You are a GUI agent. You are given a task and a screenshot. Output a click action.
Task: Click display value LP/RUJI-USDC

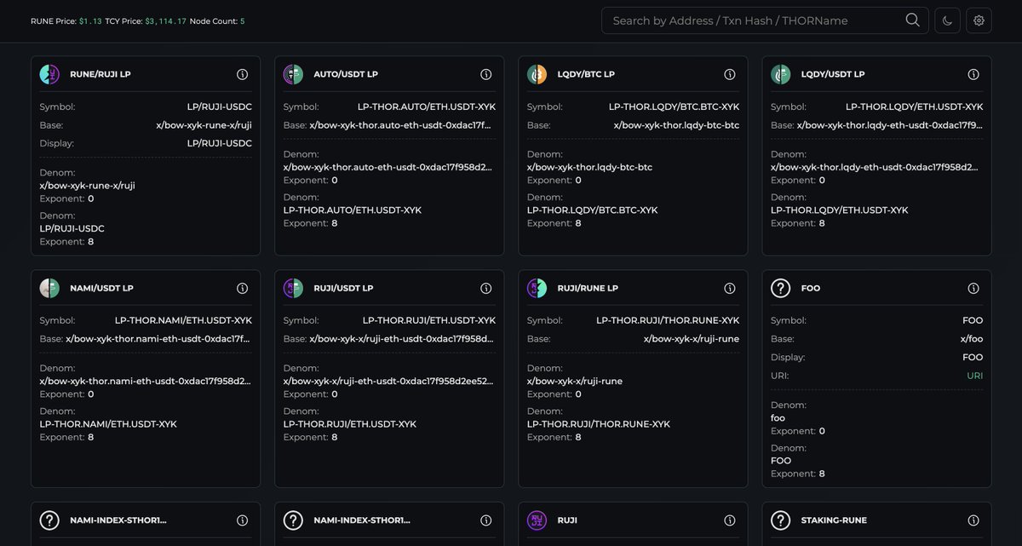tap(220, 143)
